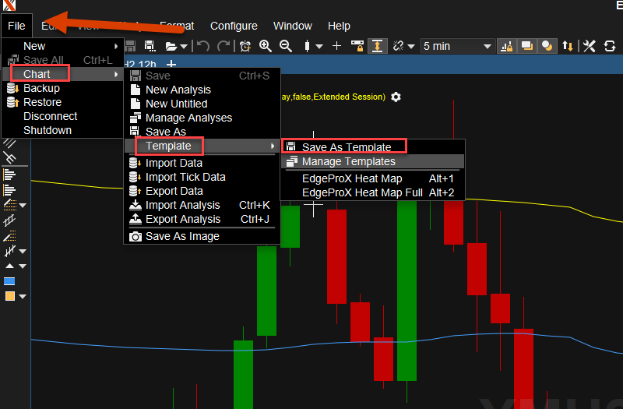
Task: Choose Save As Image in Chart submenu
Action: (x=182, y=236)
